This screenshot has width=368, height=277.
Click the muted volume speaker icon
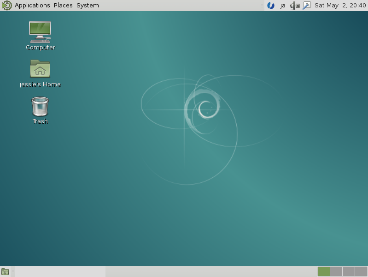[x=295, y=6]
